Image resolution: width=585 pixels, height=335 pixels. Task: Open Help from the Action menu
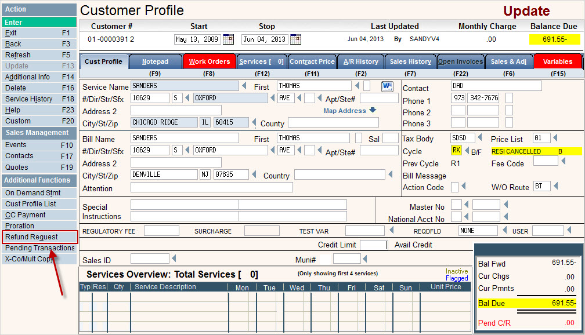[39, 110]
